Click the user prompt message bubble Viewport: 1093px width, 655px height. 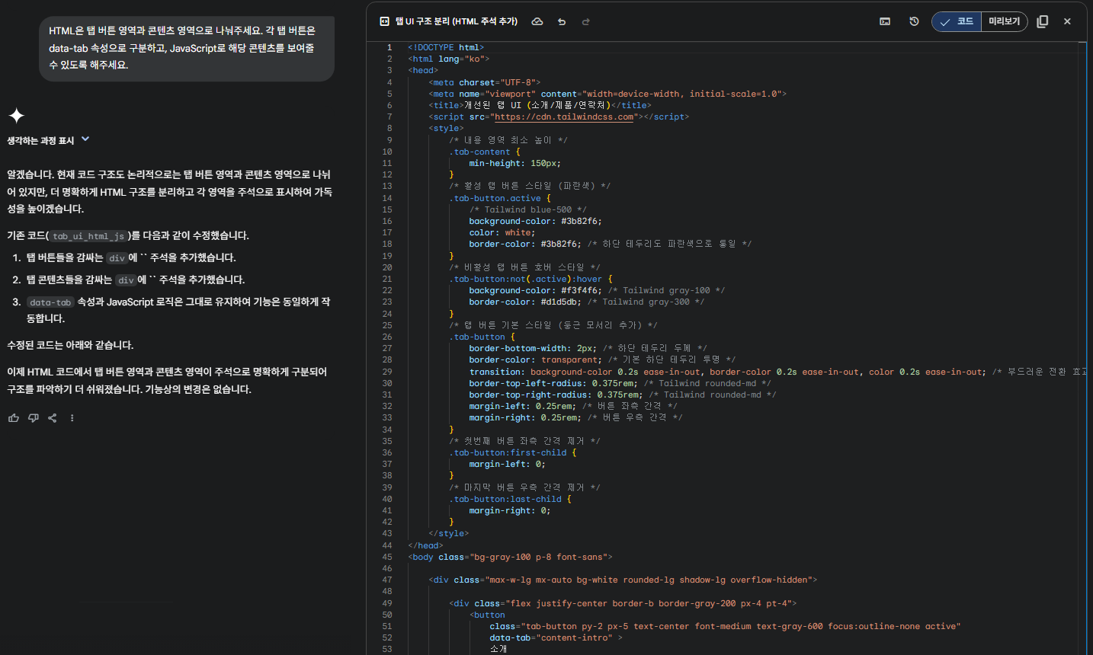[187, 48]
